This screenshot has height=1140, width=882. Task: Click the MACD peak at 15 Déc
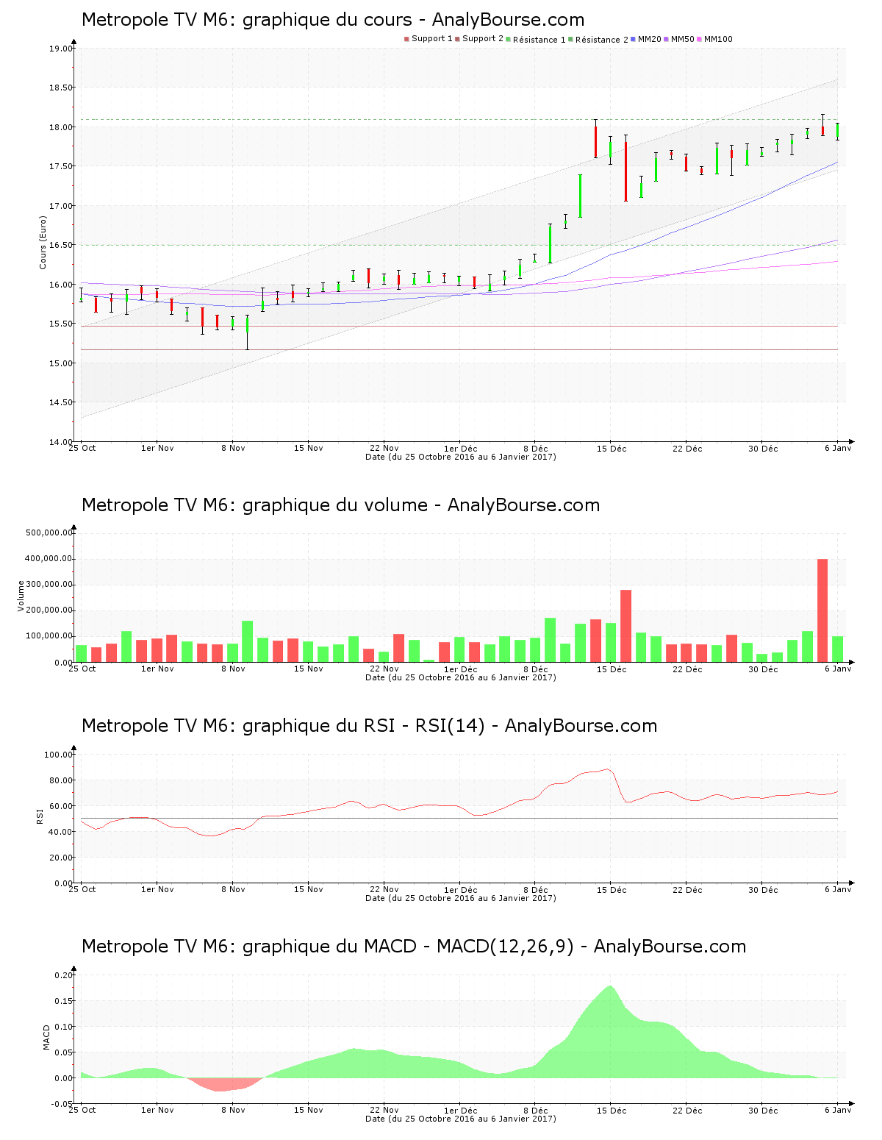tap(610, 988)
